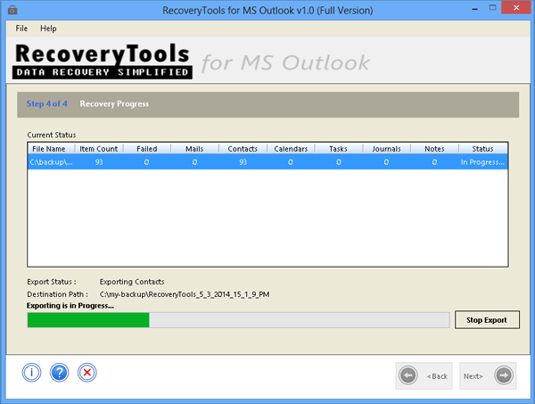Sort by File Name column header
The width and height of the screenshot is (535, 404).
(x=51, y=149)
